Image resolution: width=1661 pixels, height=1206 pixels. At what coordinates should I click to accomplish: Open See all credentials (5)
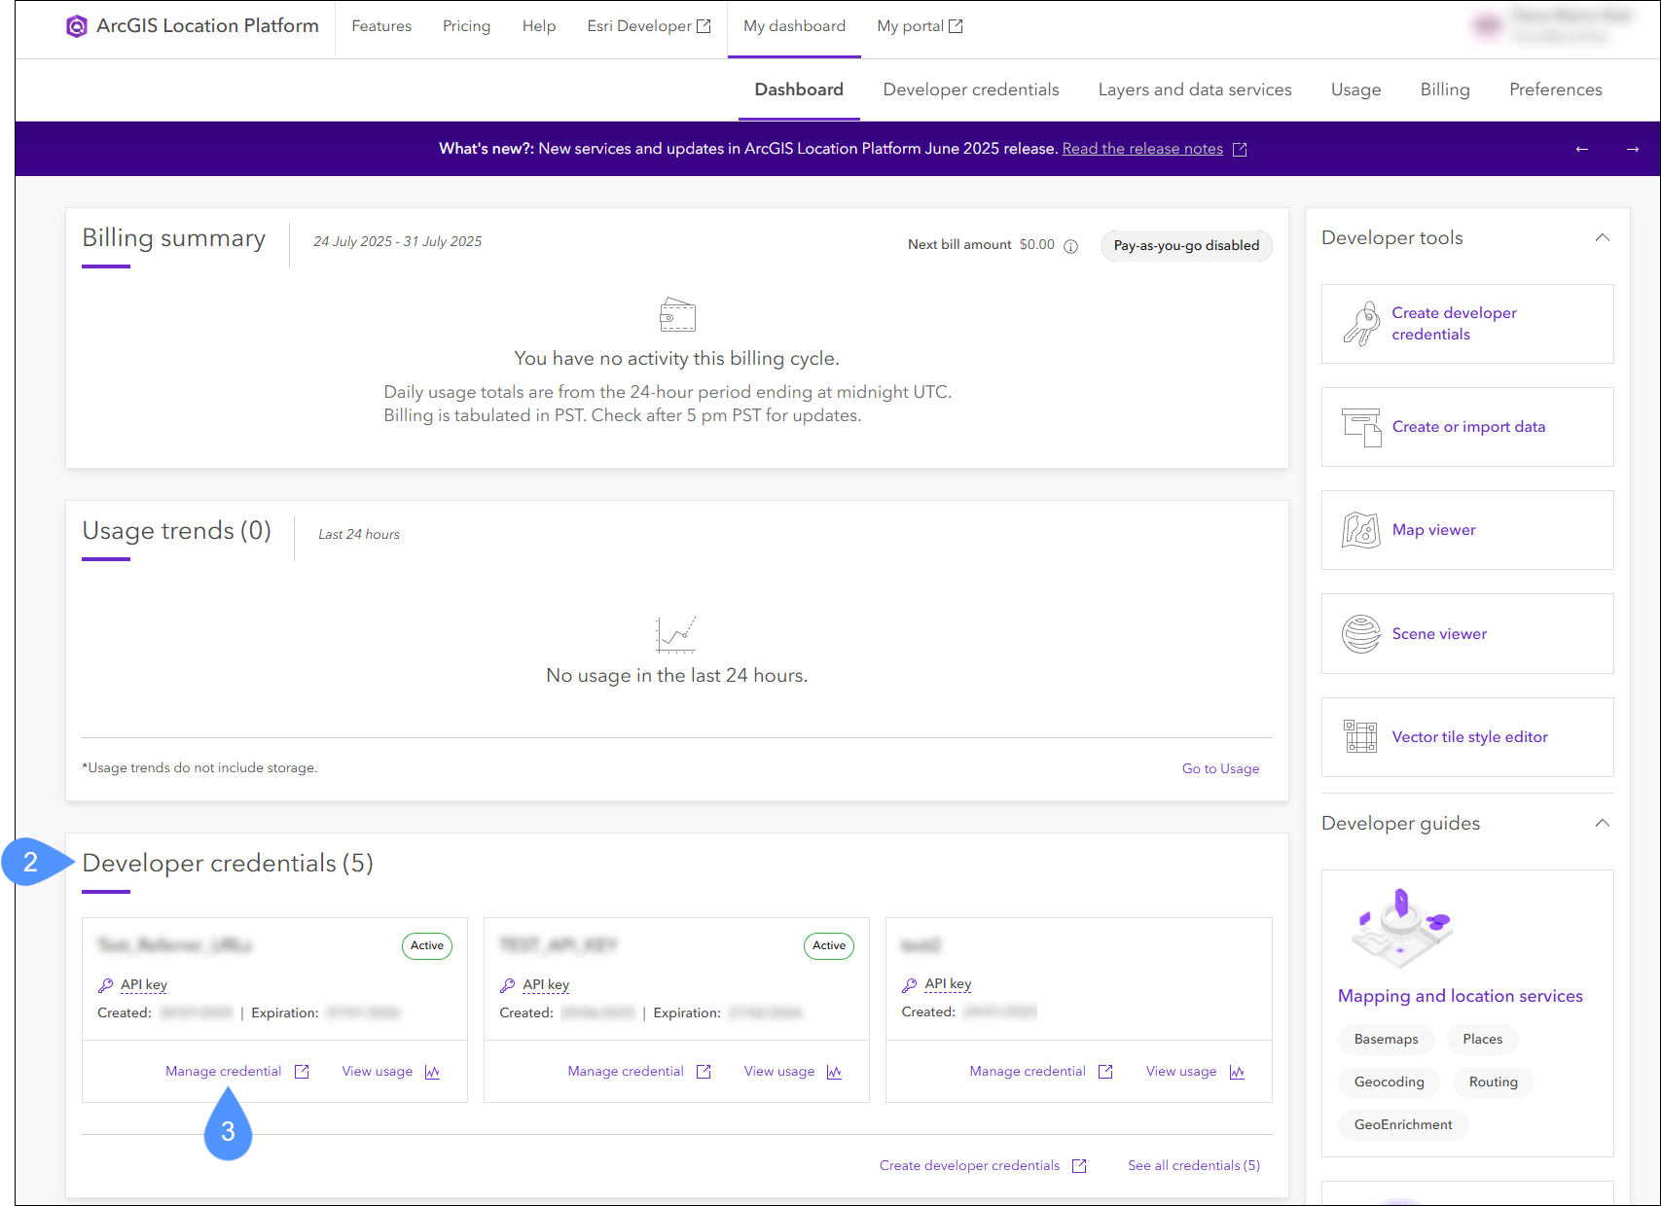pos(1194,1166)
